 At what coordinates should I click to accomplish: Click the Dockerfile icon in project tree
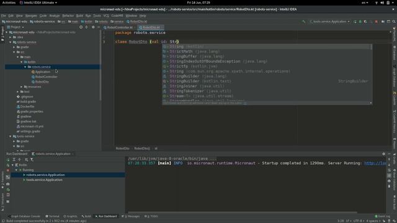[18, 107]
